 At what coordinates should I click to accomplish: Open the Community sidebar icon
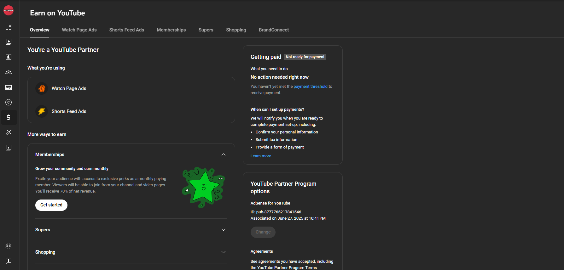click(9, 72)
